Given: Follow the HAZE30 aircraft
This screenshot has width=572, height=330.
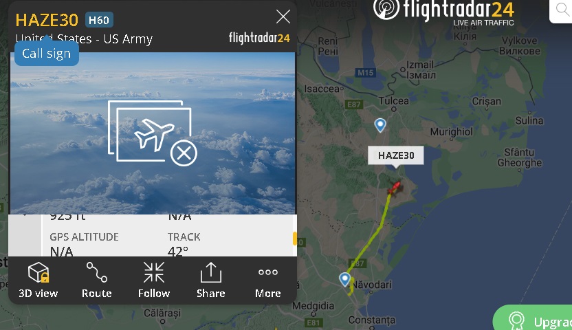Looking at the screenshot, I should click(154, 280).
